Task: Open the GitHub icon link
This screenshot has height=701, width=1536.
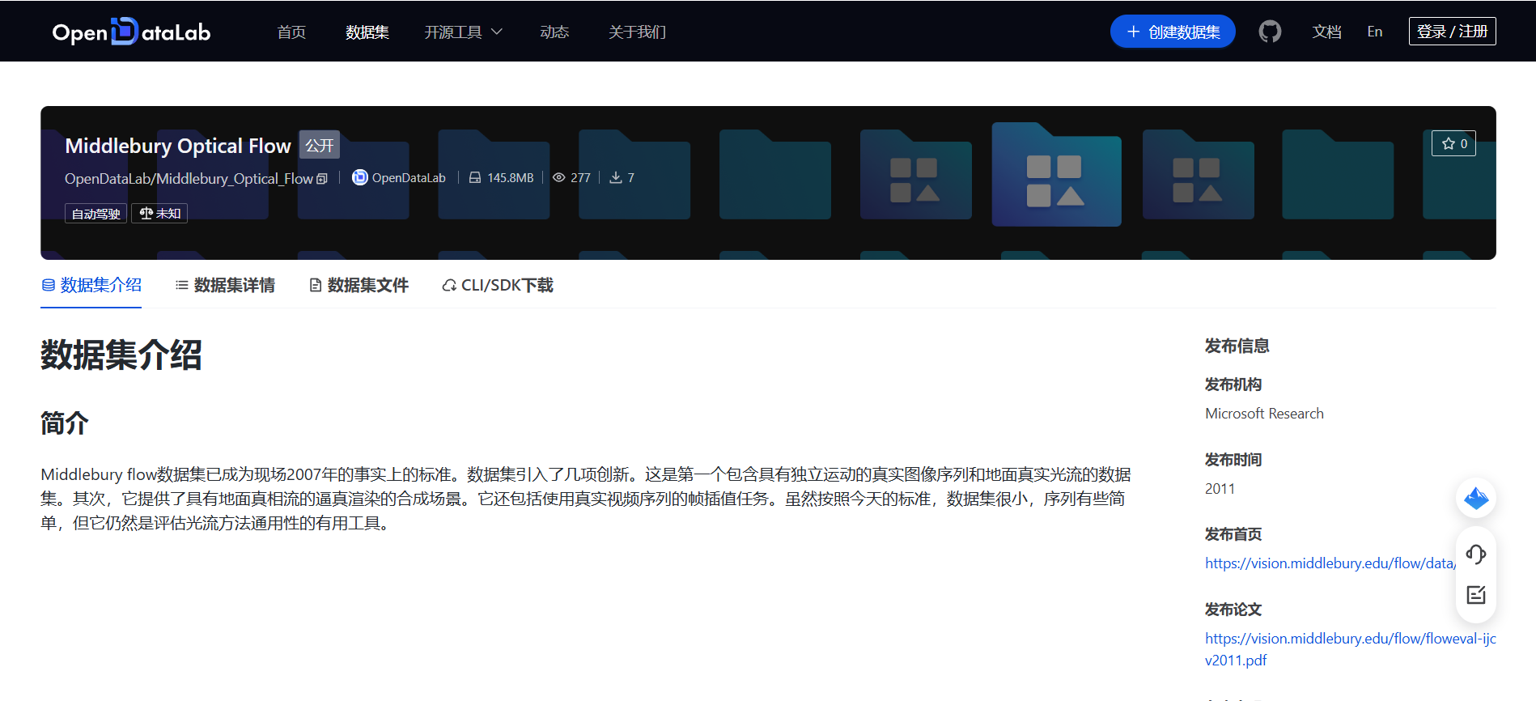Action: coord(1270,32)
